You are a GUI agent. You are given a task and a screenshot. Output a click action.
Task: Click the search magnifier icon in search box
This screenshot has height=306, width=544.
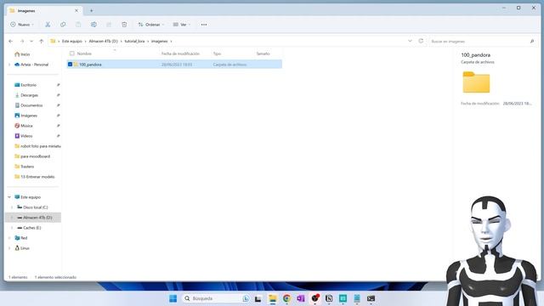(532, 42)
